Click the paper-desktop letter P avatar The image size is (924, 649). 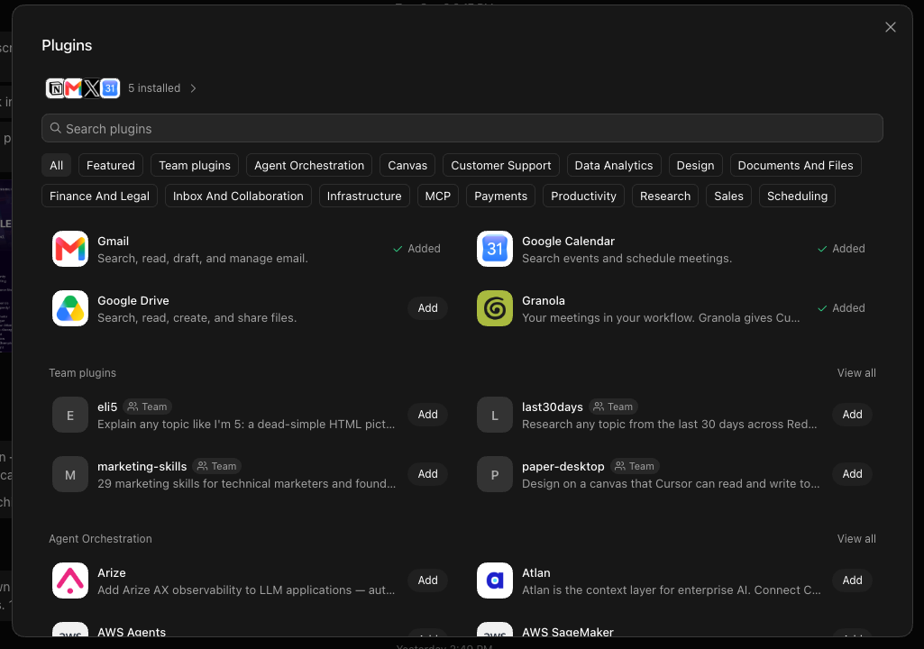click(x=494, y=474)
